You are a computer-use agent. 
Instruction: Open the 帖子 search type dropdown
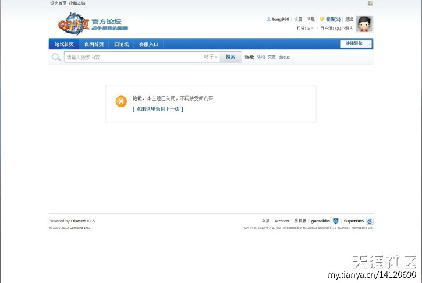pyautogui.click(x=211, y=57)
